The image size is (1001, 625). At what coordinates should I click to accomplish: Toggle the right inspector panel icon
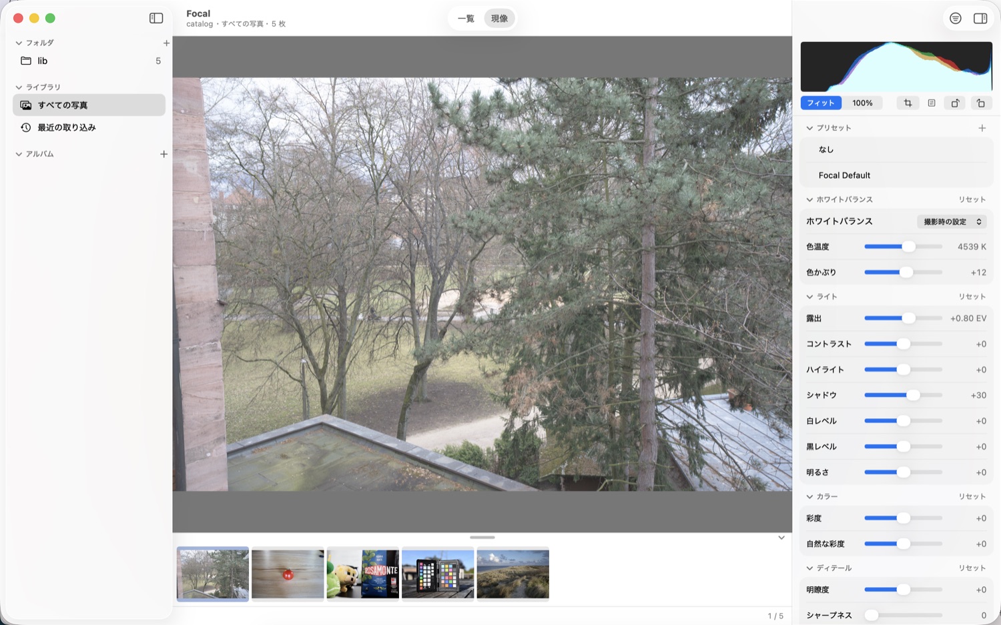(x=980, y=19)
